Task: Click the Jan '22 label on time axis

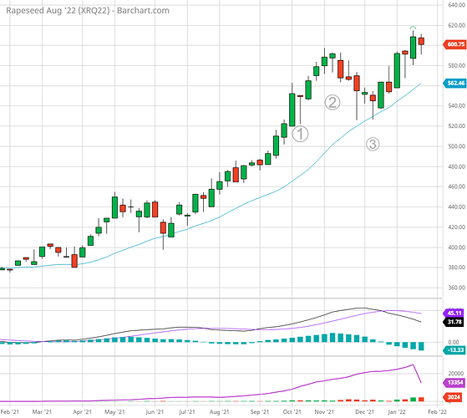Action: pyautogui.click(x=397, y=412)
